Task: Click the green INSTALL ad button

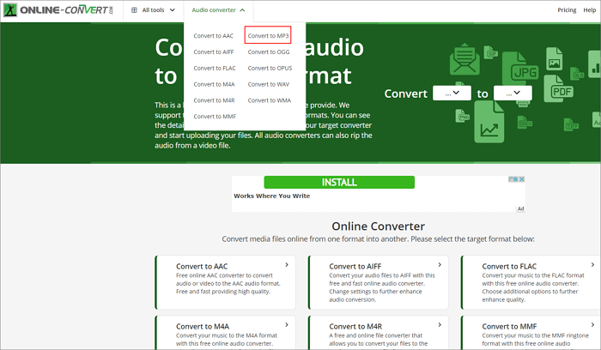Action: (339, 182)
